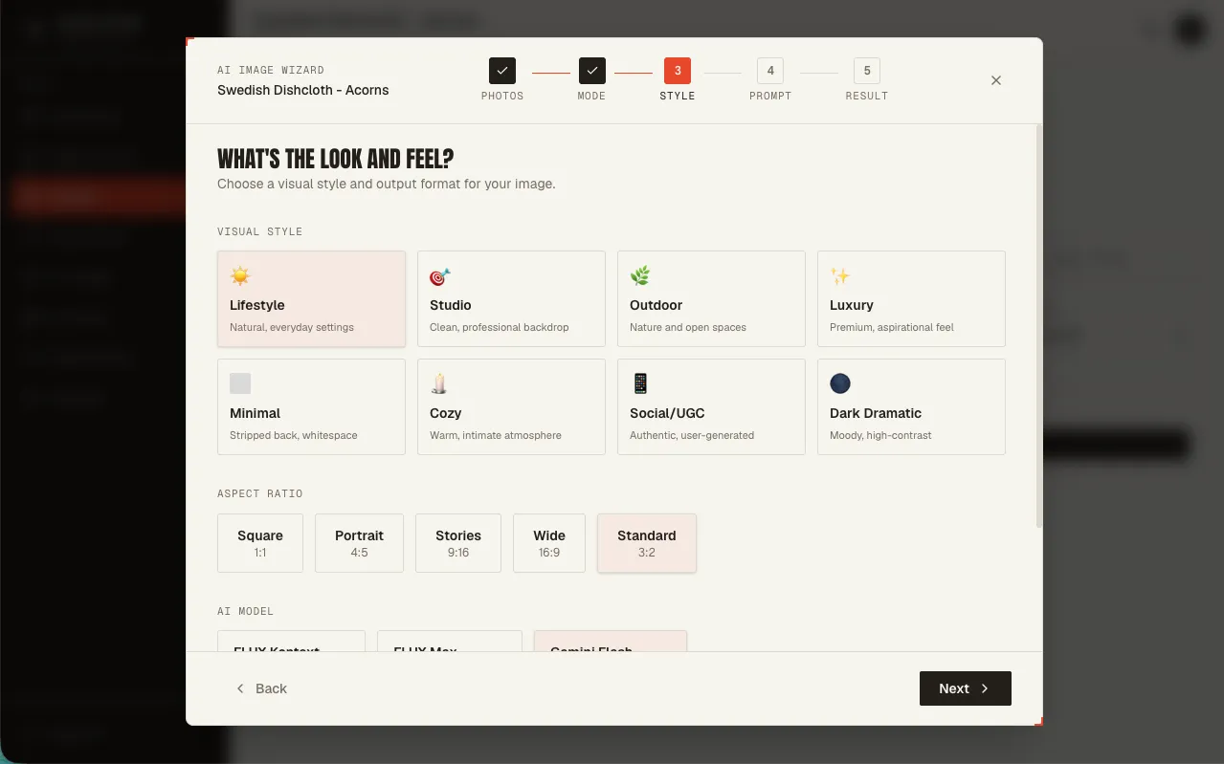Pick the dark moon Dark Dramatic card

point(911,406)
